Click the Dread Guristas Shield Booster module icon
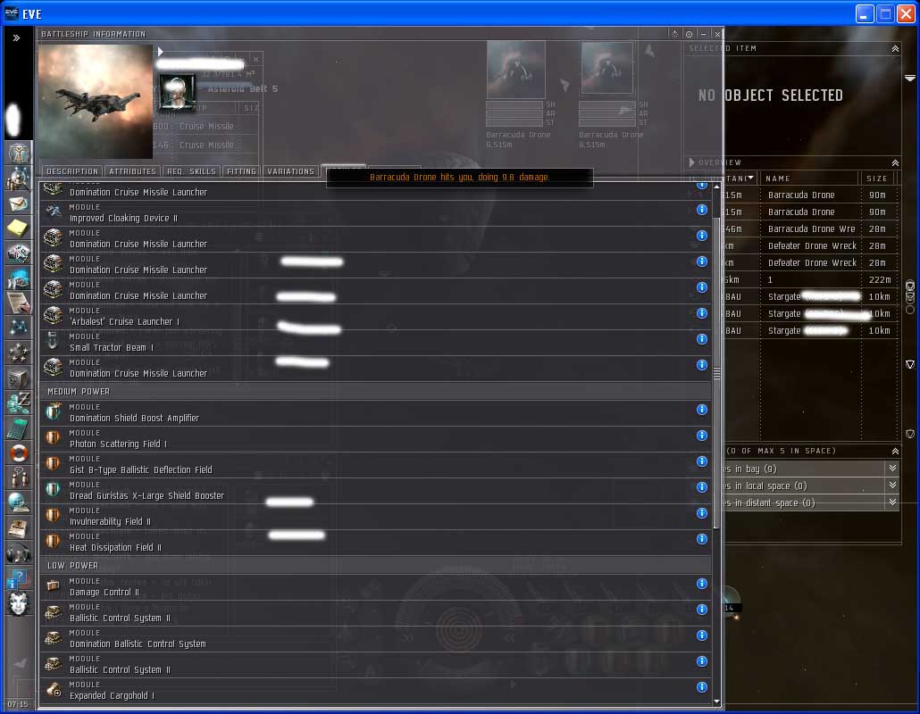The height and width of the screenshot is (714, 920). (x=54, y=489)
